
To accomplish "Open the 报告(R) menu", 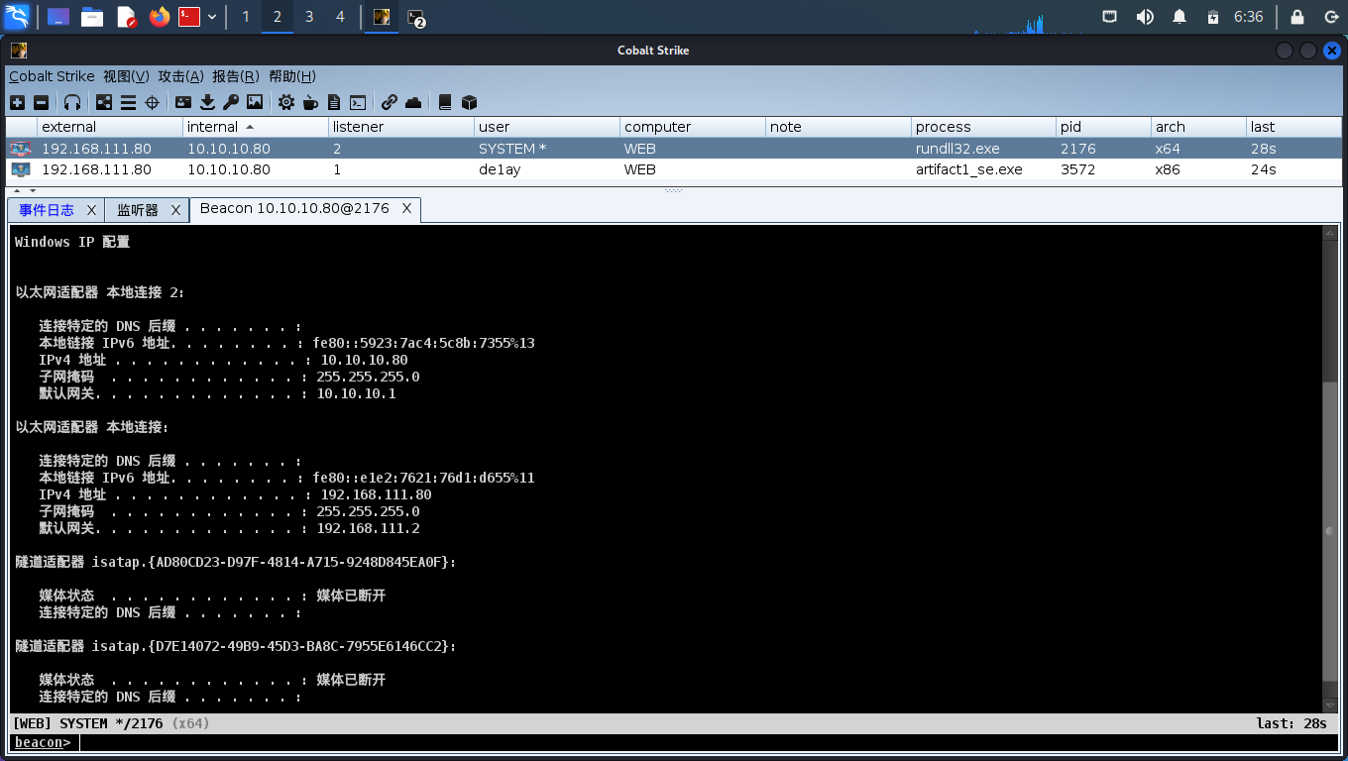I will click(236, 76).
